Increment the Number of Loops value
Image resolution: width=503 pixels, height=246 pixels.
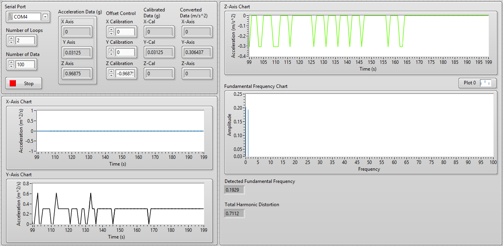pyautogui.click(x=11, y=38)
